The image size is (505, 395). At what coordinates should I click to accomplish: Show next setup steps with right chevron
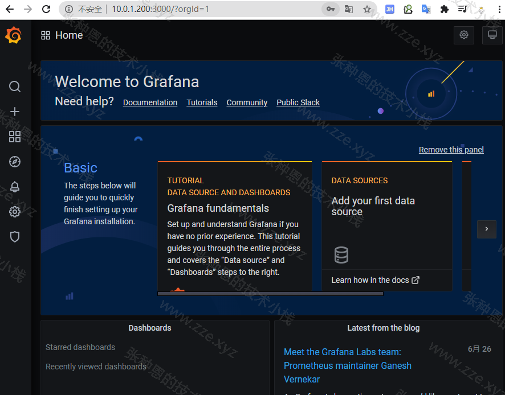click(x=486, y=229)
